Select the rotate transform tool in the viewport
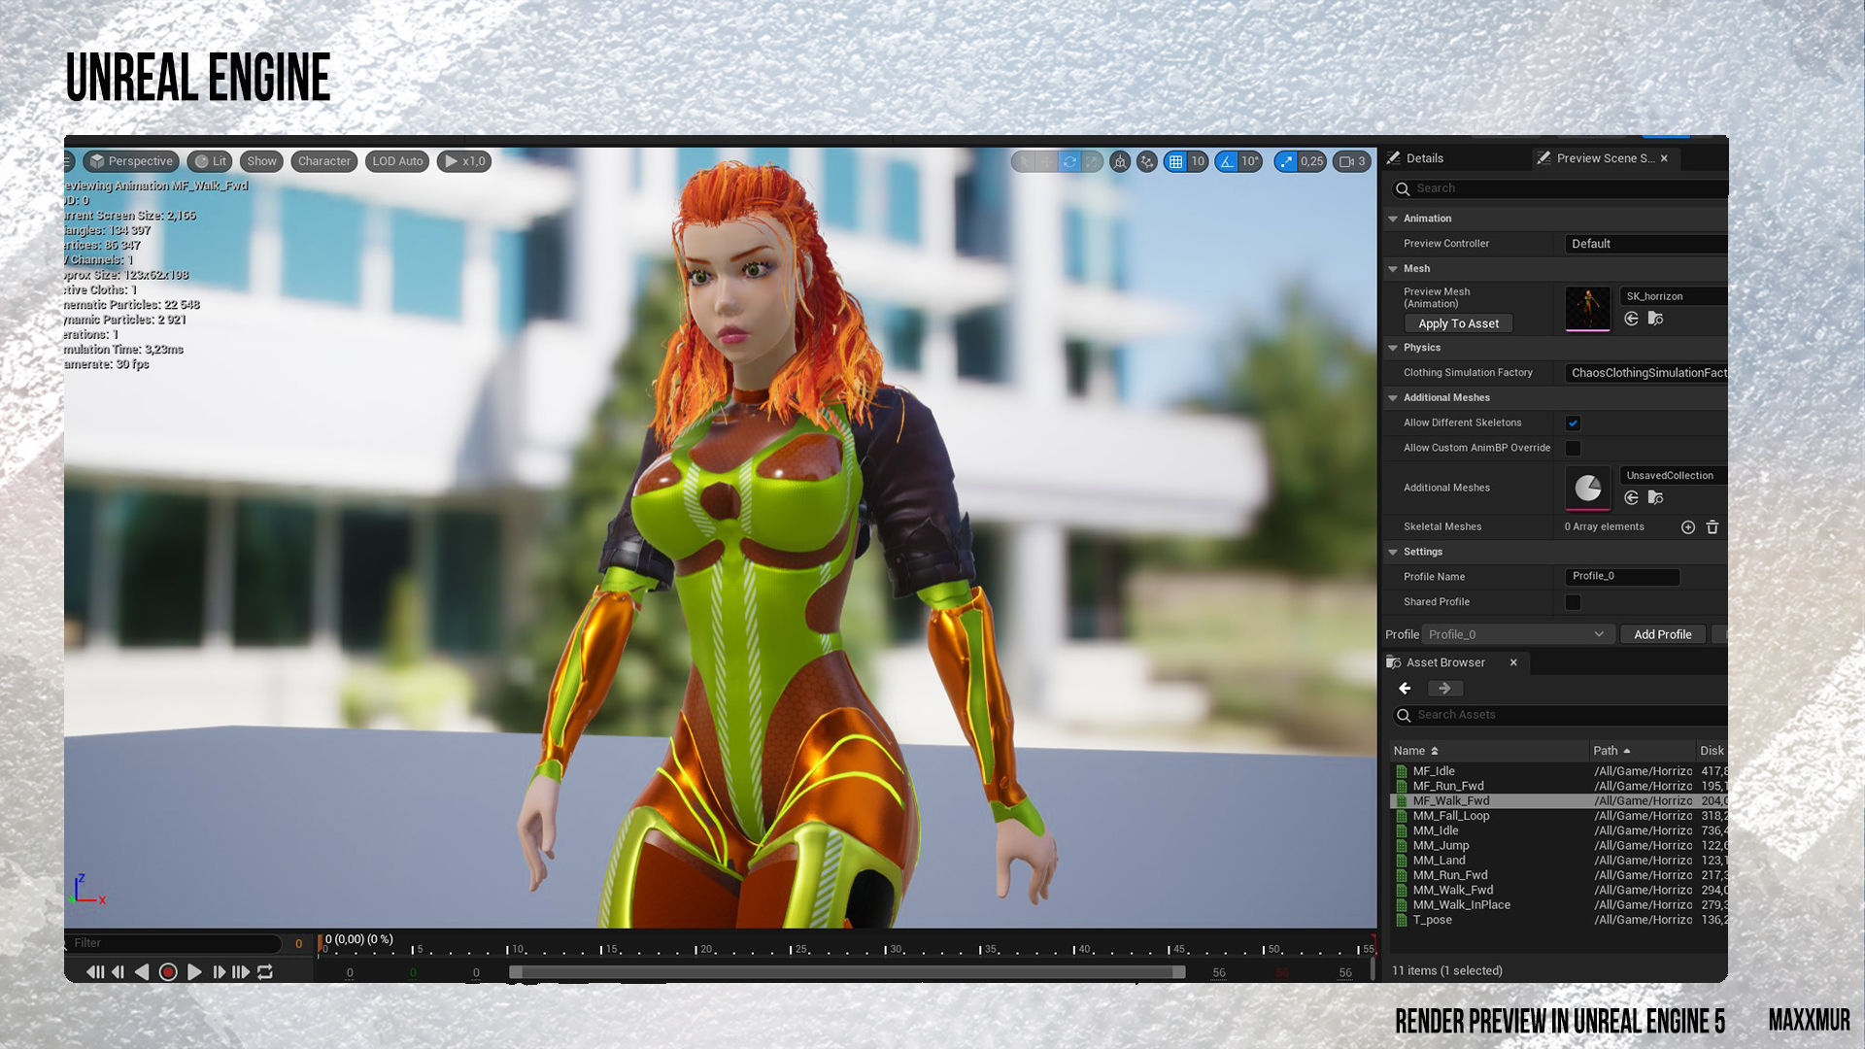 (x=1069, y=161)
